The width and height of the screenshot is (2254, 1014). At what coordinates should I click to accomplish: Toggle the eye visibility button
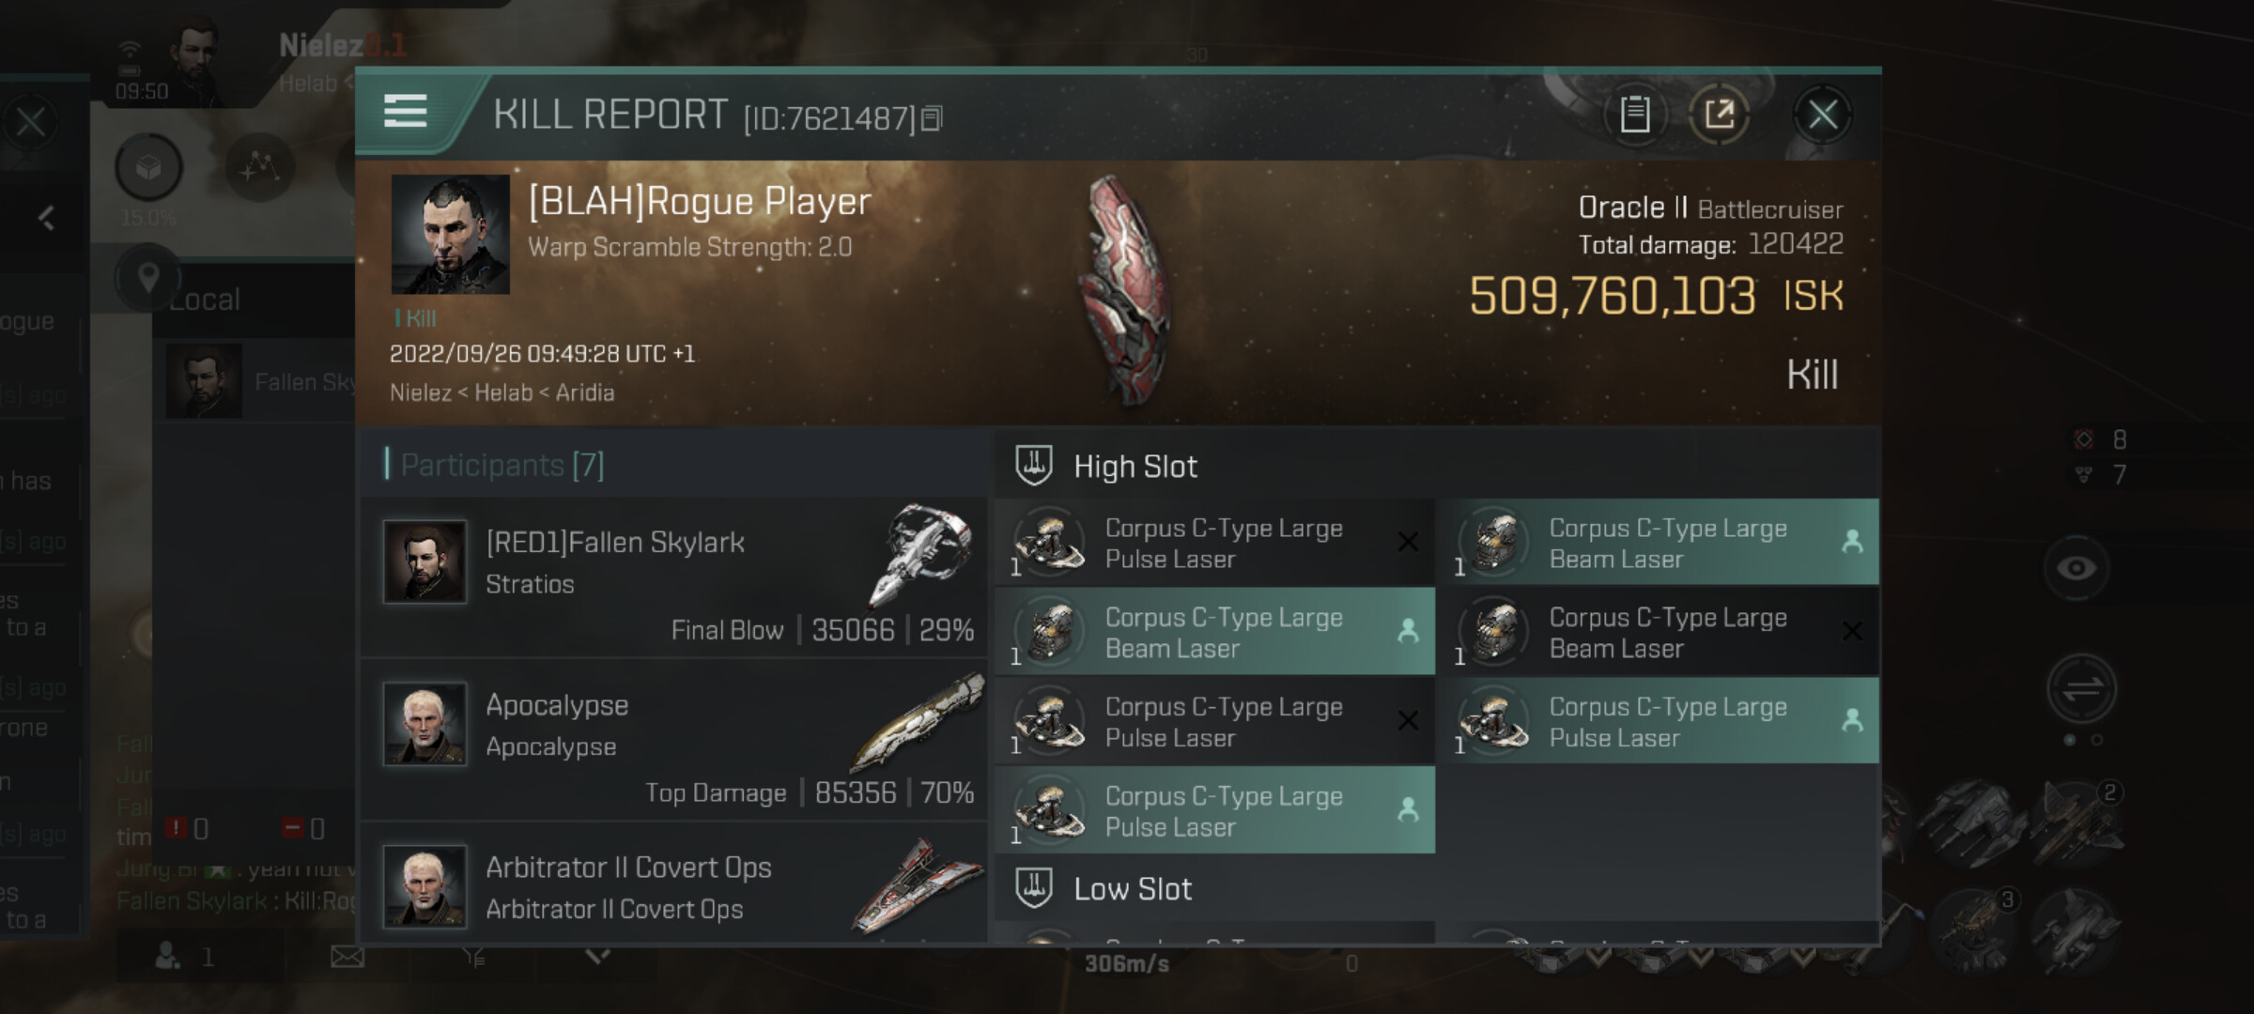coord(2076,568)
